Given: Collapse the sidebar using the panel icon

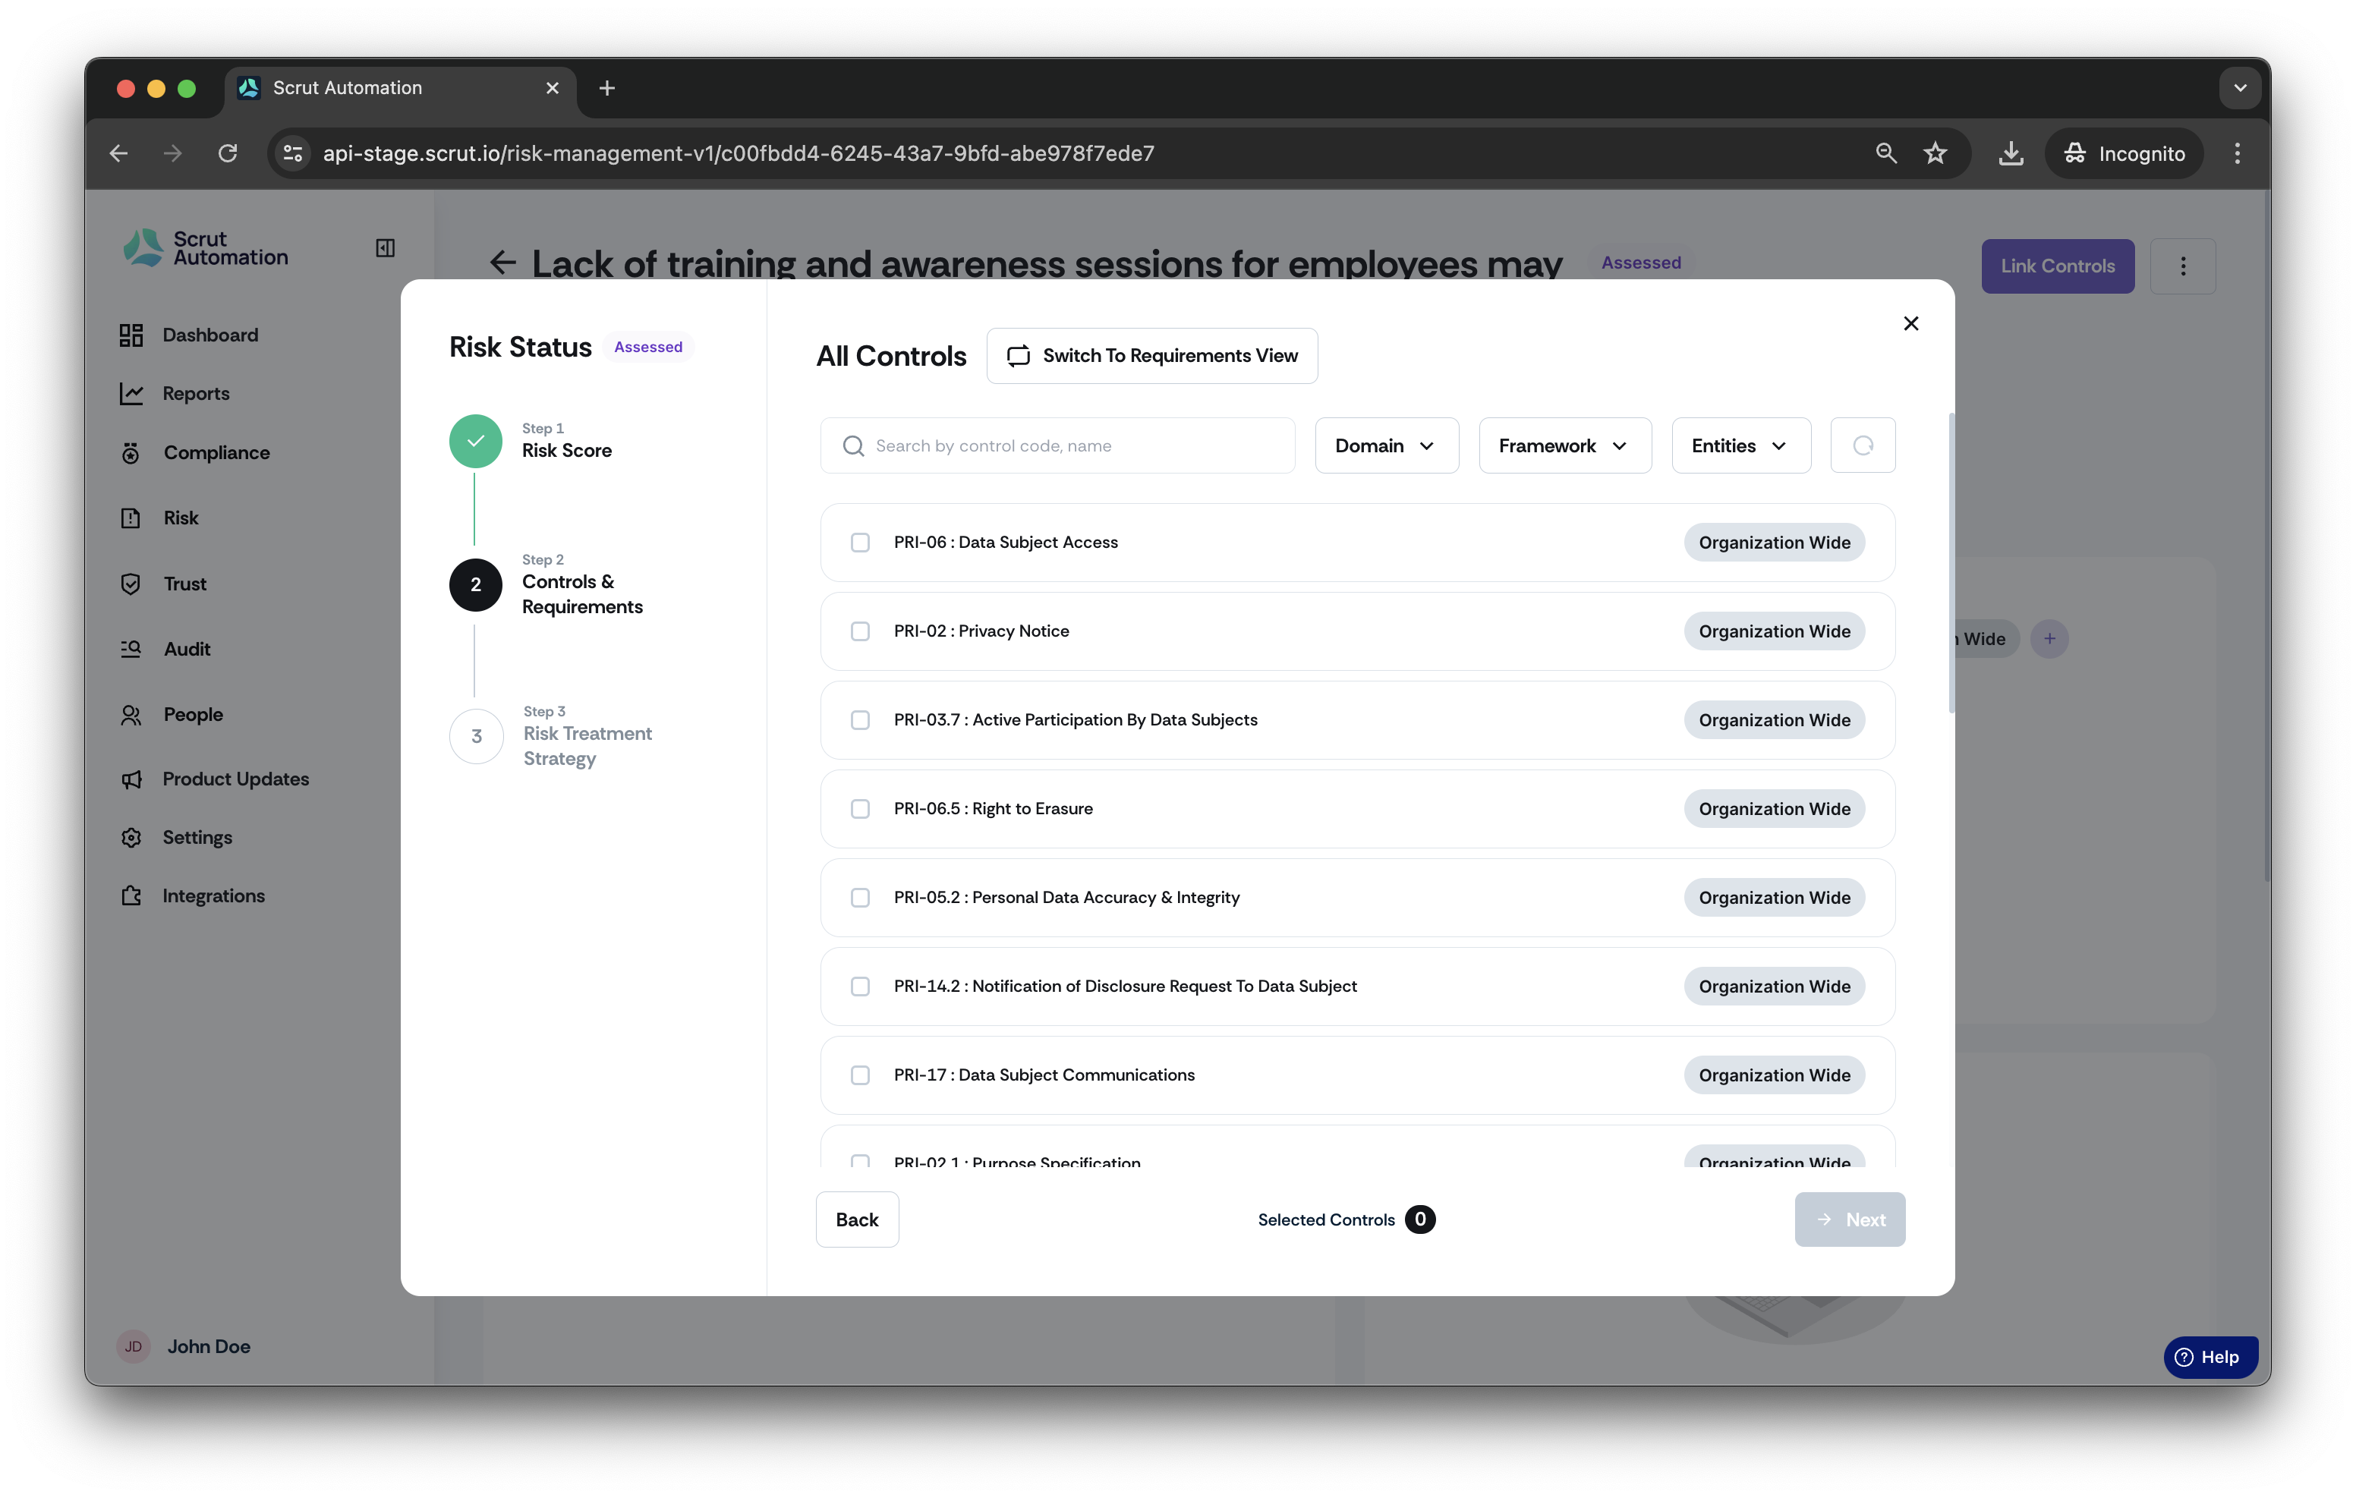Looking at the screenshot, I should point(386,248).
